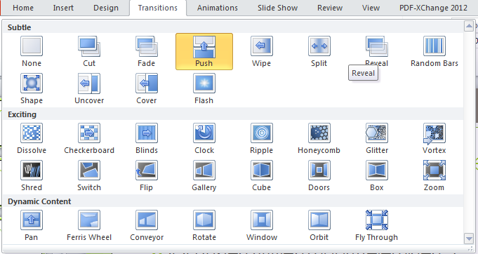This screenshot has width=478, height=254.
Task: Select the Uncover transition
Action: click(x=89, y=88)
